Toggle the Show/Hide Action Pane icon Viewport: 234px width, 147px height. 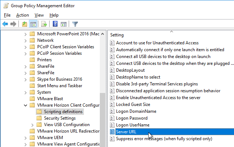(64, 24)
